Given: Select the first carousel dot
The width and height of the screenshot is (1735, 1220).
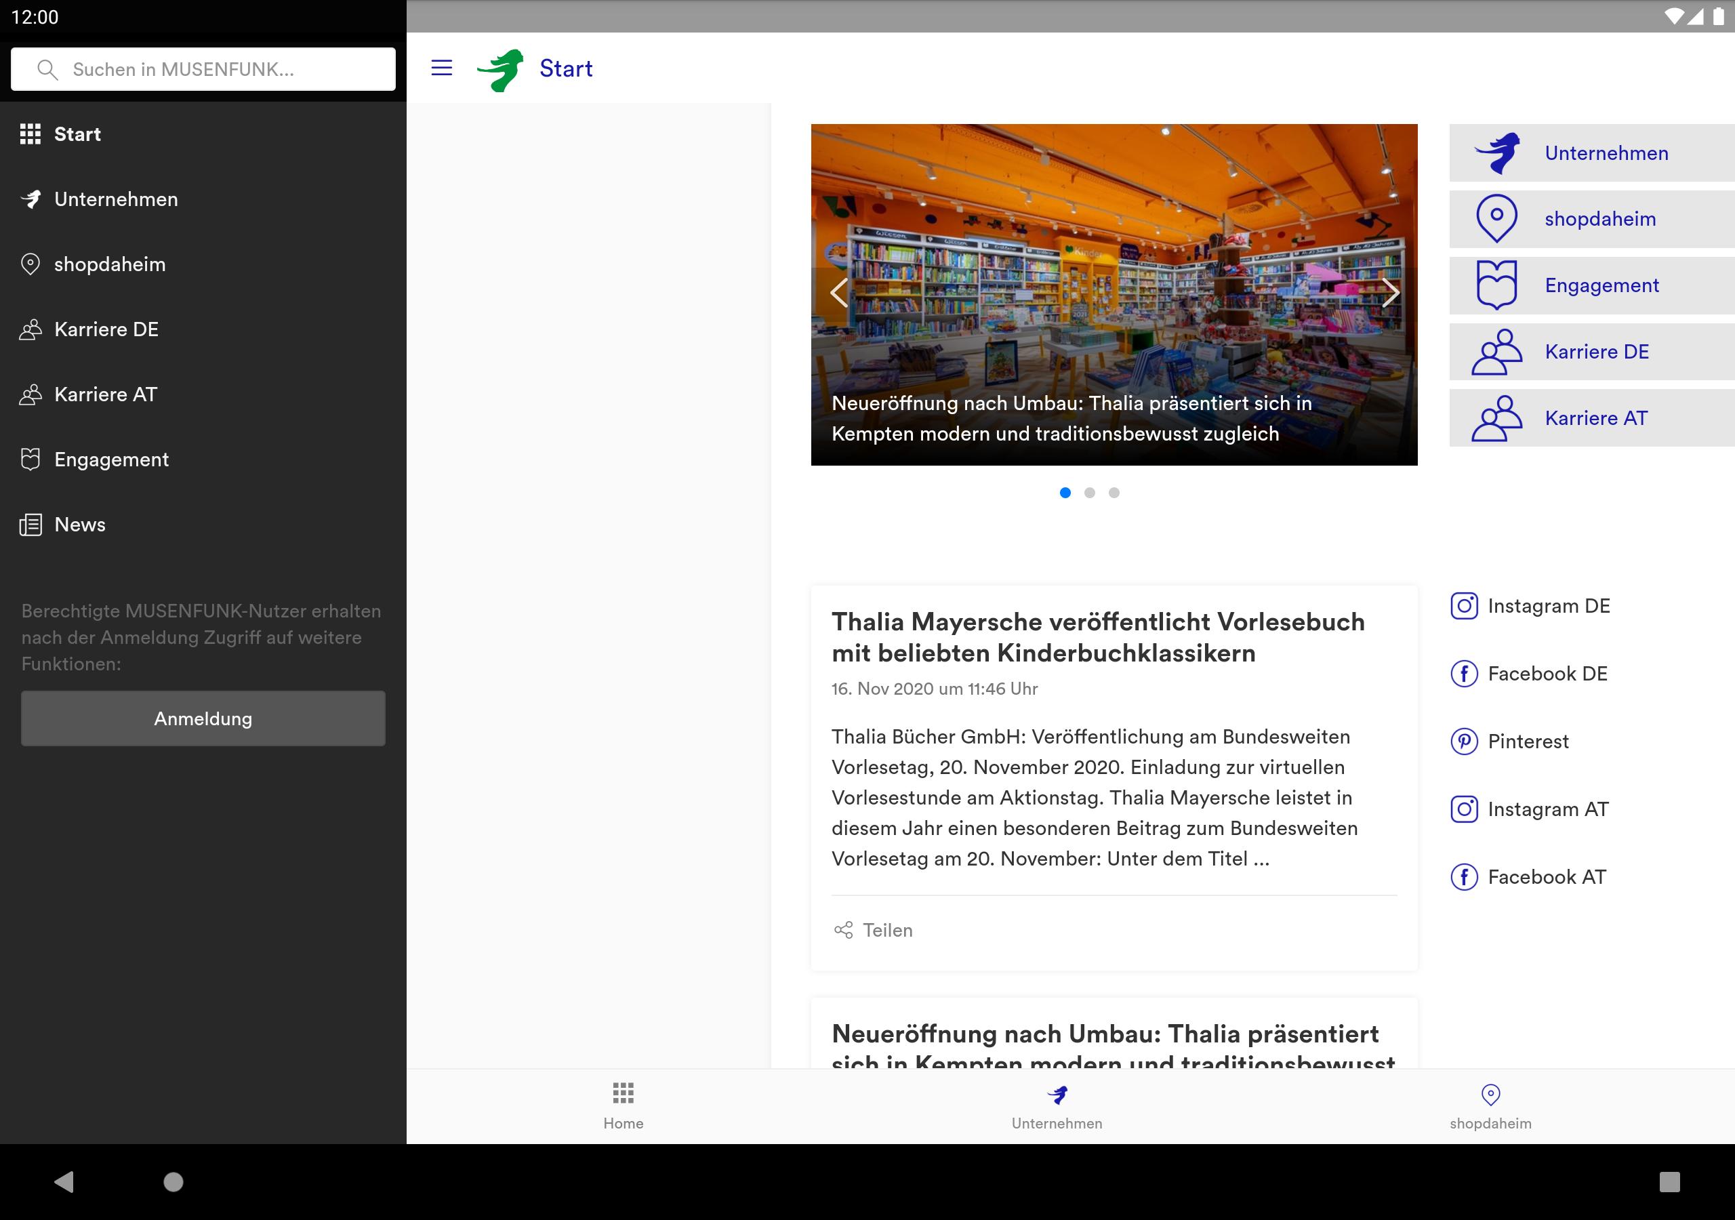Looking at the screenshot, I should pos(1065,493).
